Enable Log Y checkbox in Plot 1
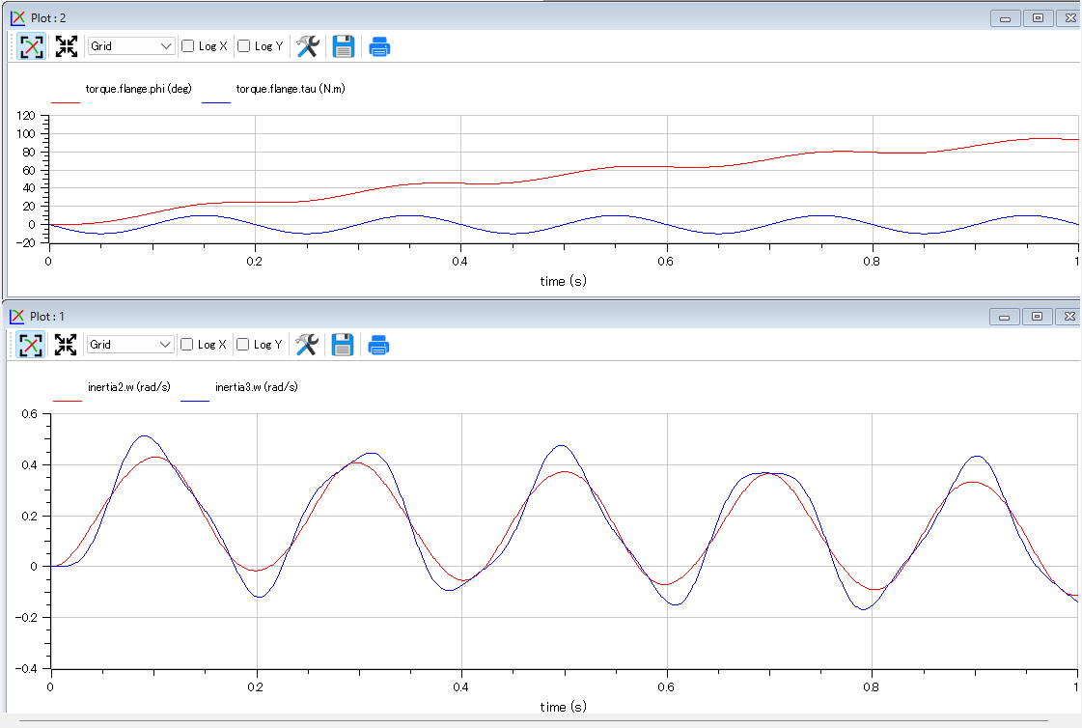 (x=243, y=345)
